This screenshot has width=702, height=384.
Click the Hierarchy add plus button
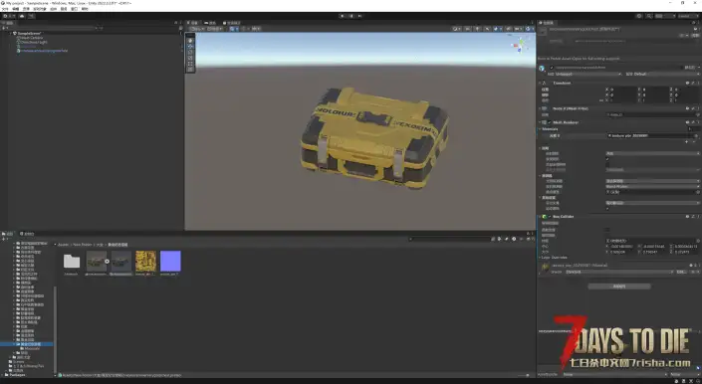pos(4,28)
